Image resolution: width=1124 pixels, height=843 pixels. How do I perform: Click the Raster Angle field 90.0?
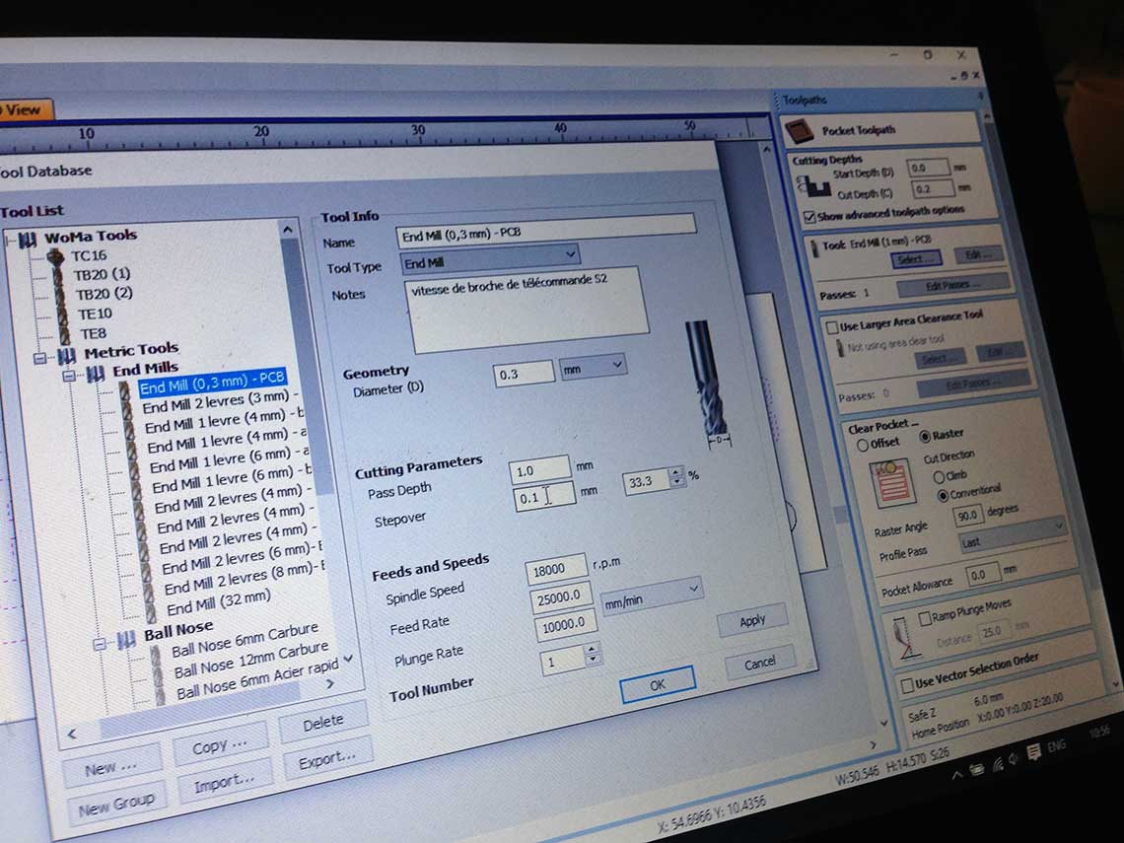[x=968, y=516]
